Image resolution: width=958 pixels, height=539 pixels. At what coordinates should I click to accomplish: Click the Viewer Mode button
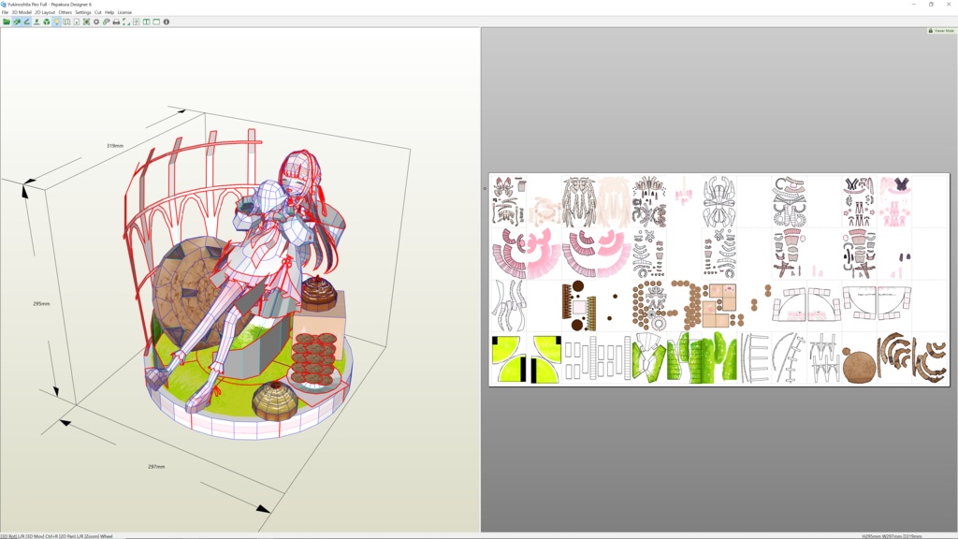(x=941, y=31)
